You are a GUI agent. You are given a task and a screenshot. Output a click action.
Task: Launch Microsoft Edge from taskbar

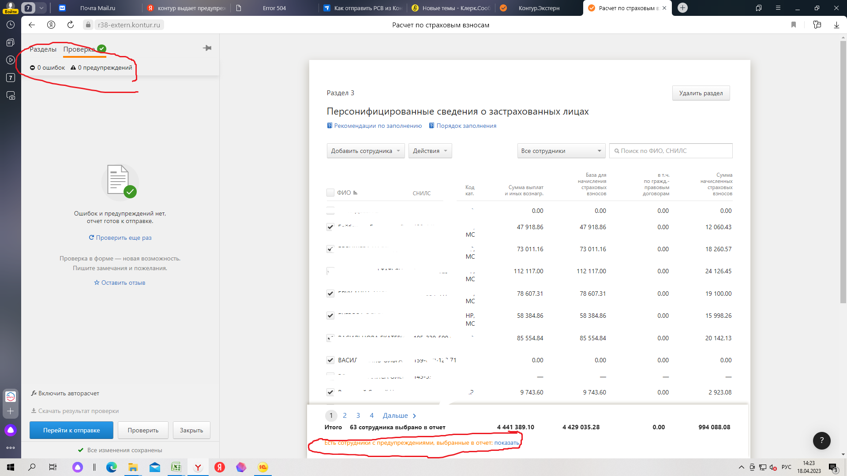(x=112, y=467)
